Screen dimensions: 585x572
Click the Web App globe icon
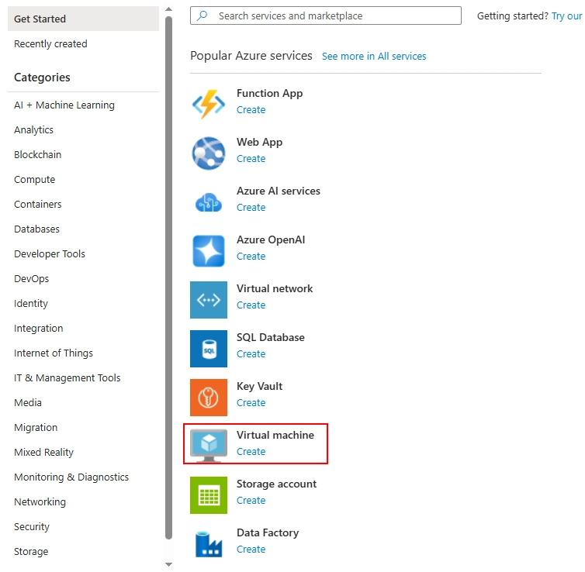[x=209, y=153]
